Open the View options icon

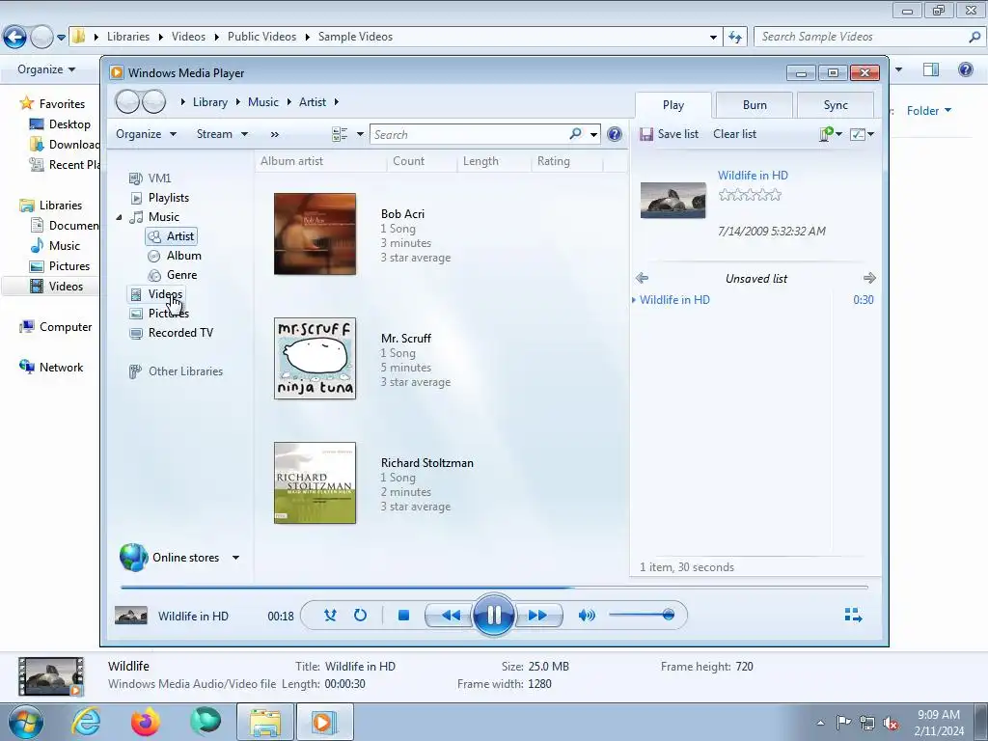tap(340, 133)
